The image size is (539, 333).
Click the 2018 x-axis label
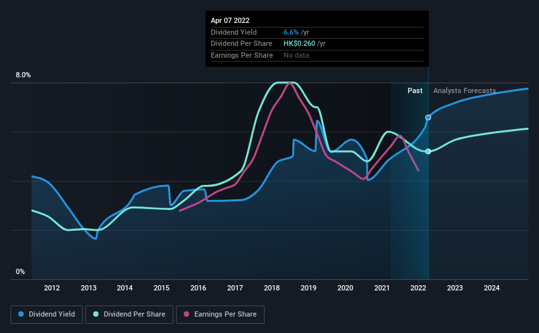point(272,288)
